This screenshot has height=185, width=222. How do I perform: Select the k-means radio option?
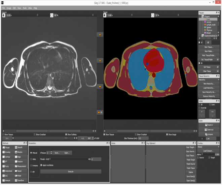tap(32, 165)
